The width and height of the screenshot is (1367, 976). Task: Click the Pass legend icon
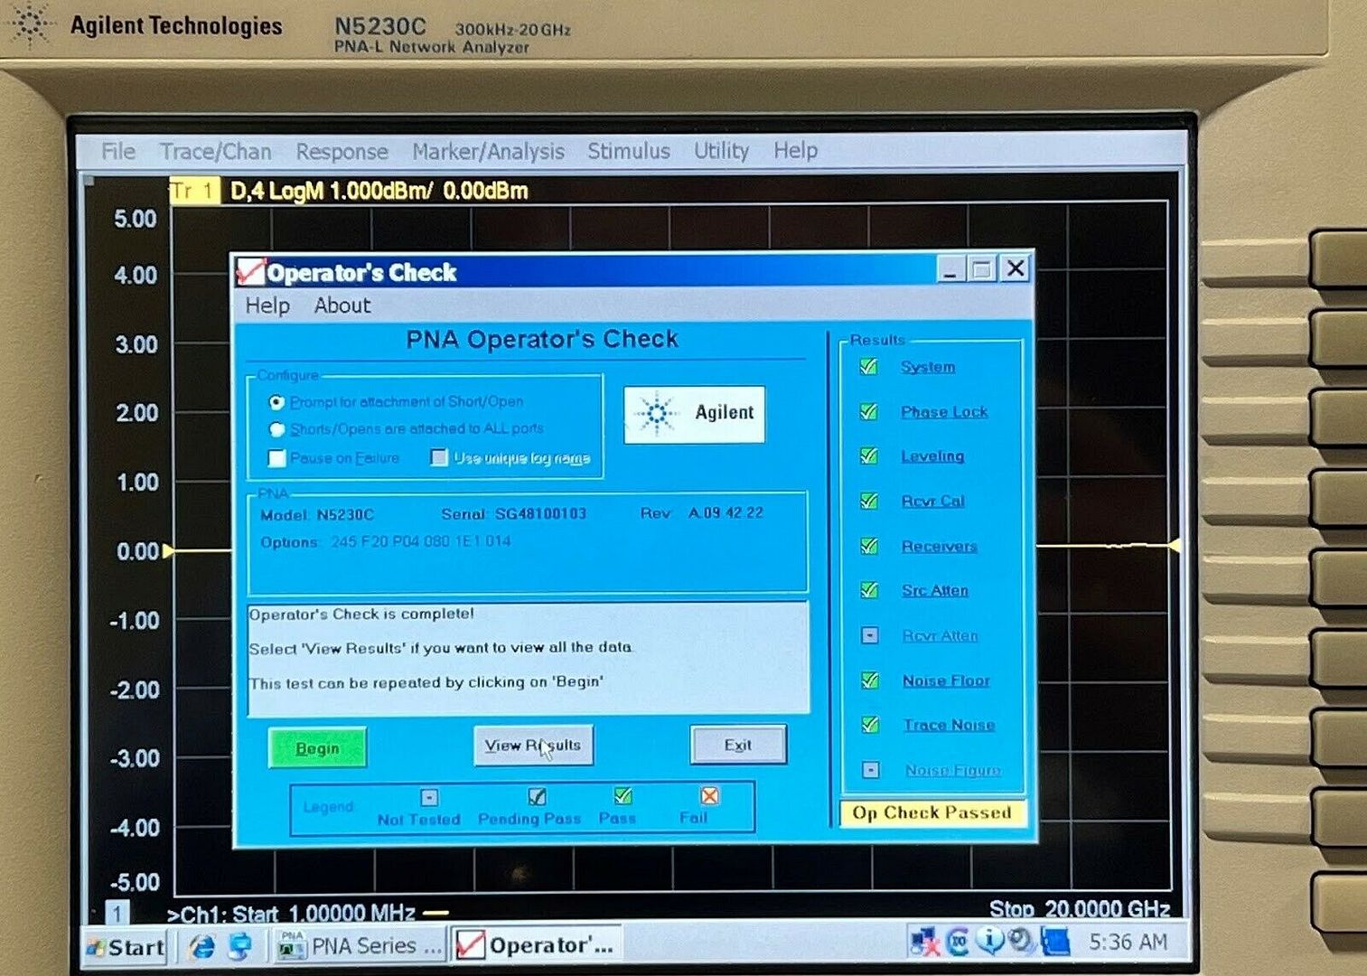[623, 796]
